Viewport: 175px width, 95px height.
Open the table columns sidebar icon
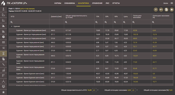pos(3,42)
